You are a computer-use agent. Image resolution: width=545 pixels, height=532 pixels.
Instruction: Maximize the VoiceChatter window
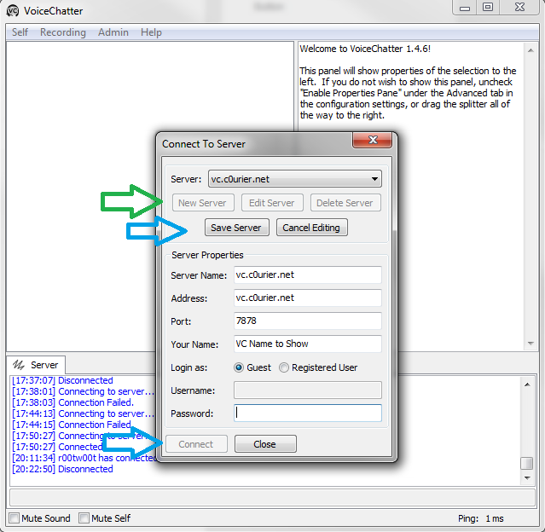click(x=488, y=8)
